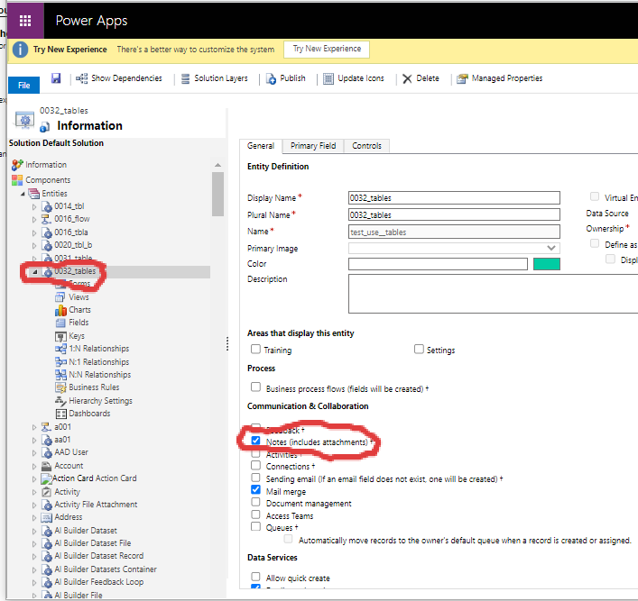This screenshot has height=601, width=638.
Task: Collapse the 0032_tables tree node
Action: coord(35,271)
